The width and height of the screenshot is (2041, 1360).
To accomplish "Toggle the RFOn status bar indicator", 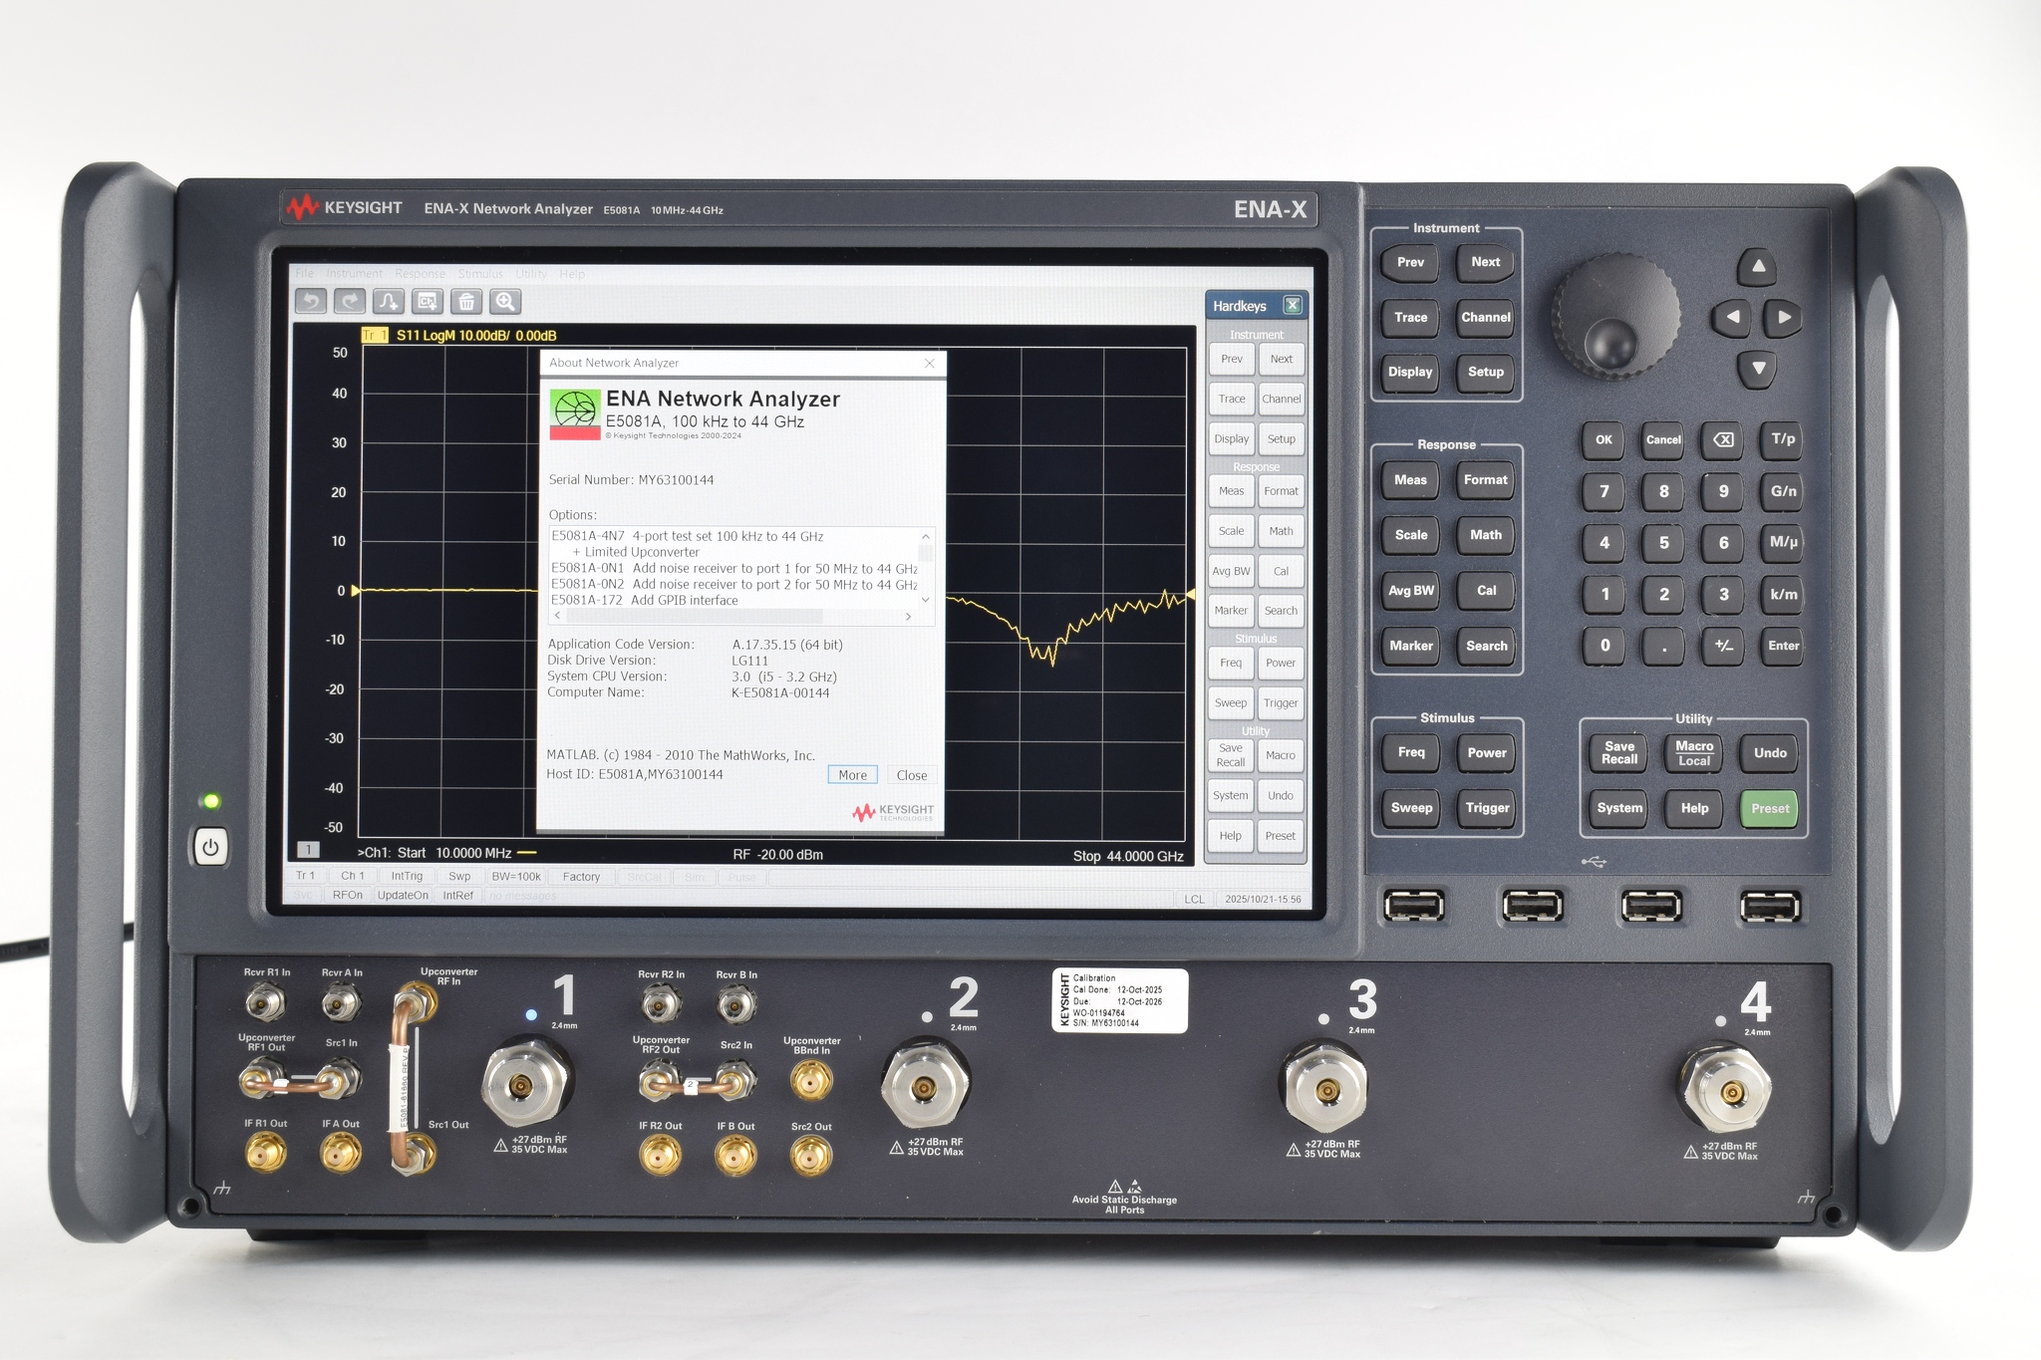I will coord(348,896).
